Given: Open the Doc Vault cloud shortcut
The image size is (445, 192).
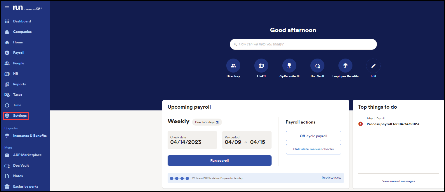Looking at the screenshot, I should click(317, 66).
